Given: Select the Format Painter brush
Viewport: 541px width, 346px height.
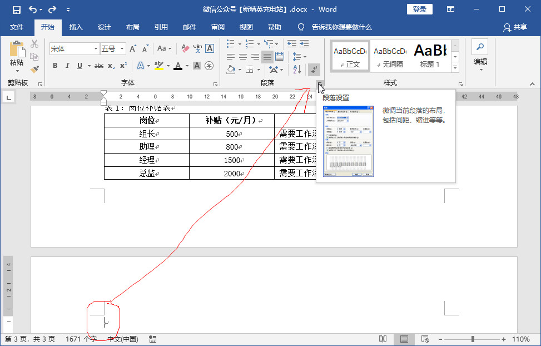Looking at the screenshot, I should point(34,69).
